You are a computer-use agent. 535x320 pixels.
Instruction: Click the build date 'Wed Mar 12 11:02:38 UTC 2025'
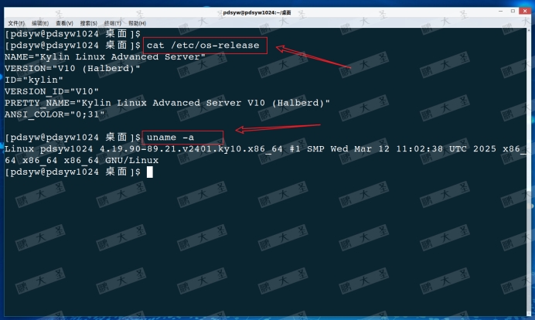(x=413, y=149)
